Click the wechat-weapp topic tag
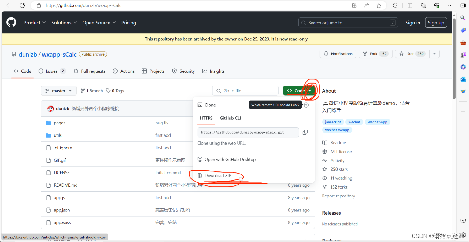 coord(337,130)
